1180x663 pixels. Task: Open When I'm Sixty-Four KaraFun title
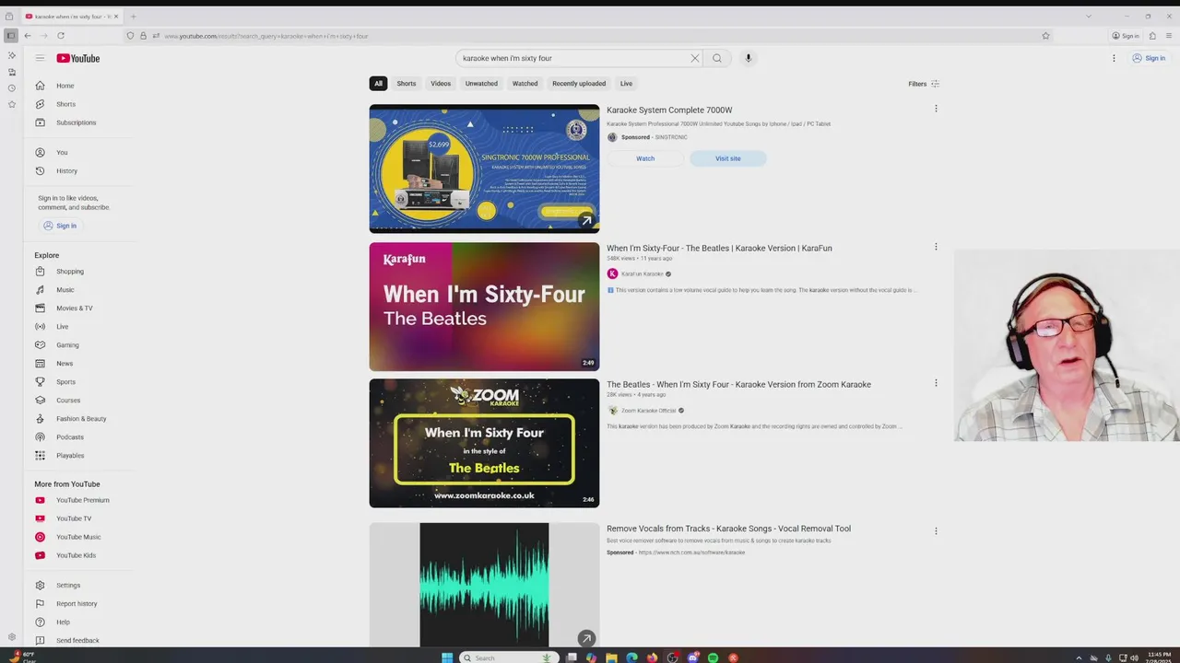pos(719,249)
